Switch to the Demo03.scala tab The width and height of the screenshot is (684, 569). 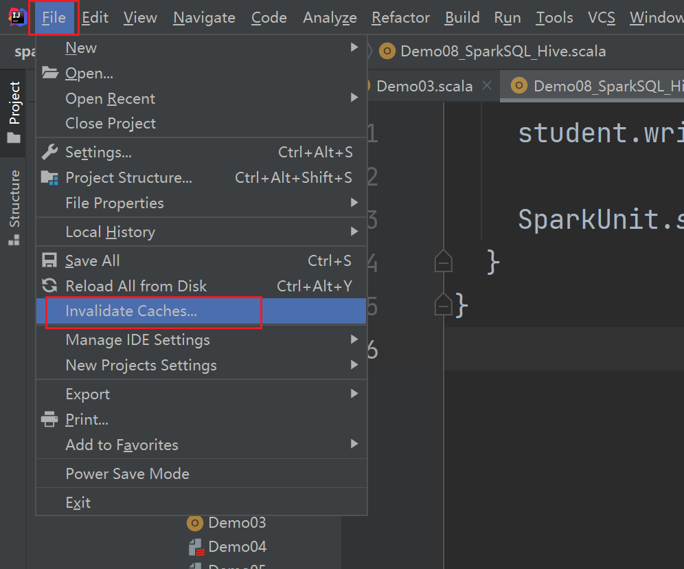(424, 86)
